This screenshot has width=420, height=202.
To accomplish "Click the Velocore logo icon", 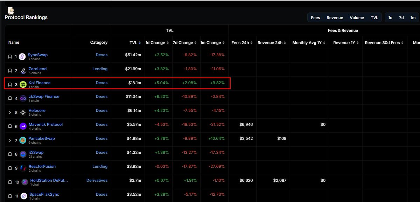I will tap(23, 112).
